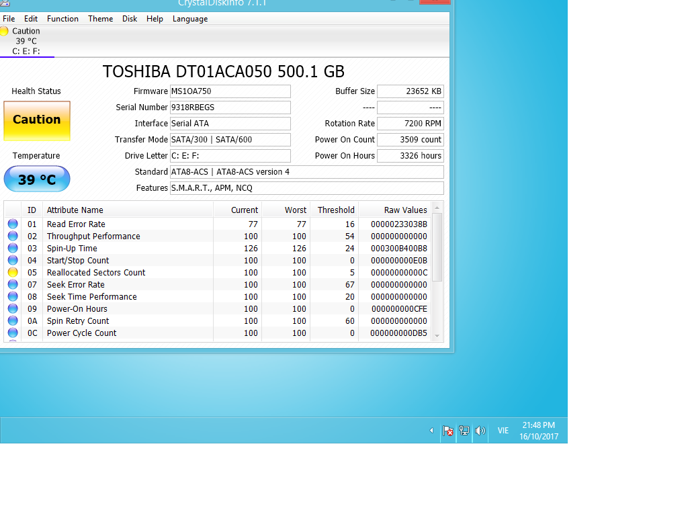The width and height of the screenshot is (688, 516).
Task: Click the blue Spin-Up Time status orb
Action: pos(13,249)
